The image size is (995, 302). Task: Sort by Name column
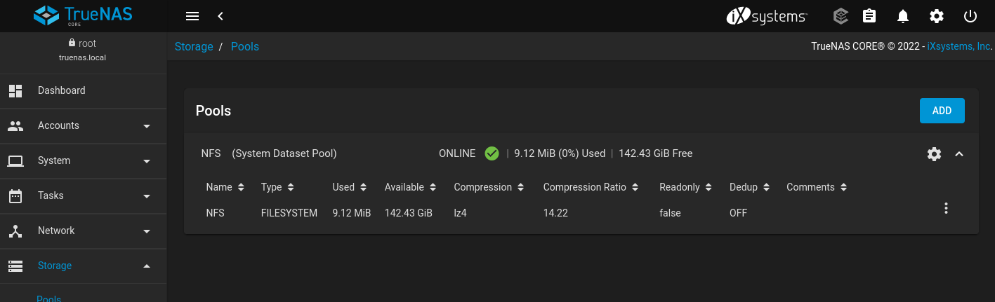click(x=225, y=187)
